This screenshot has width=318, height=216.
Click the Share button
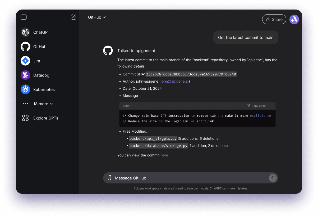pyautogui.click(x=274, y=19)
